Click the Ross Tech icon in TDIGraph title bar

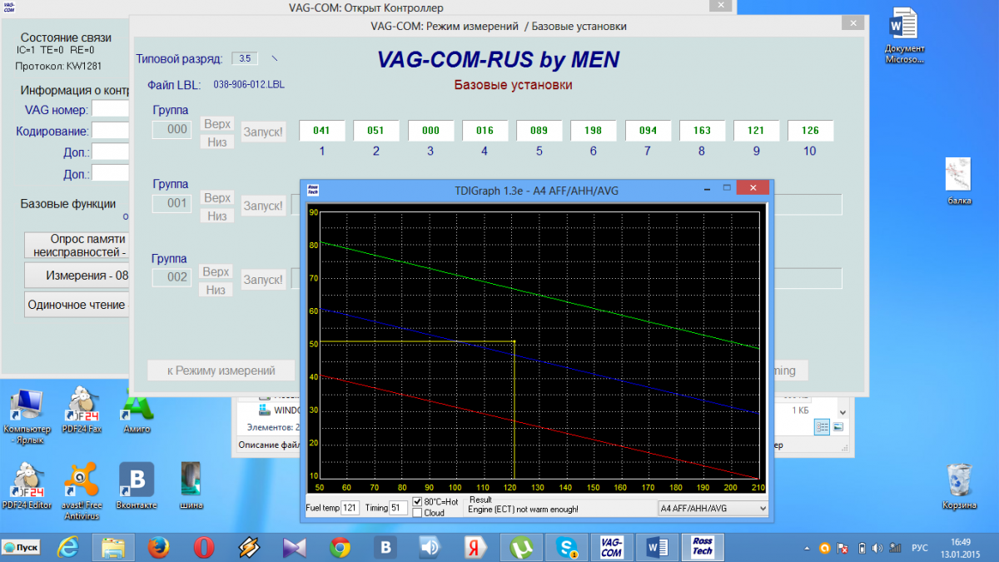tap(312, 189)
